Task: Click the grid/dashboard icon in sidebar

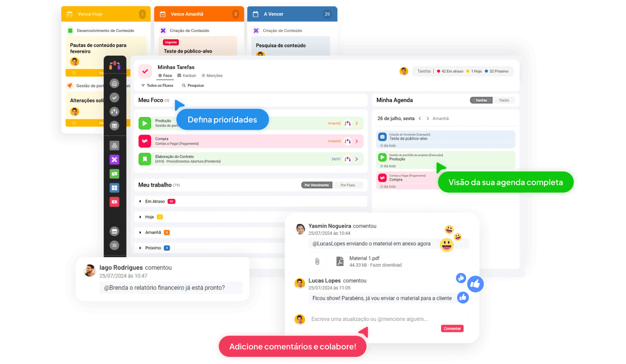Action: [114, 187]
